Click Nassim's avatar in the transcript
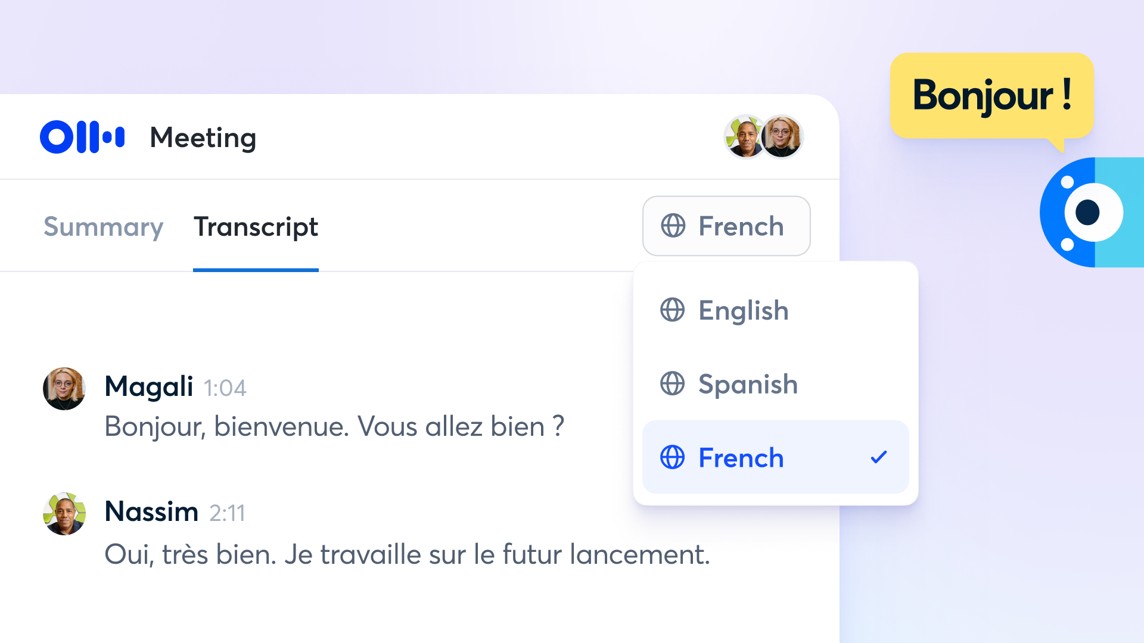The width and height of the screenshot is (1144, 643). [x=64, y=514]
